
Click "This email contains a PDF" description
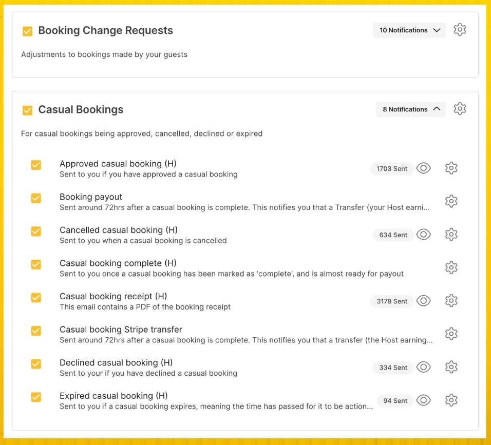coord(145,307)
